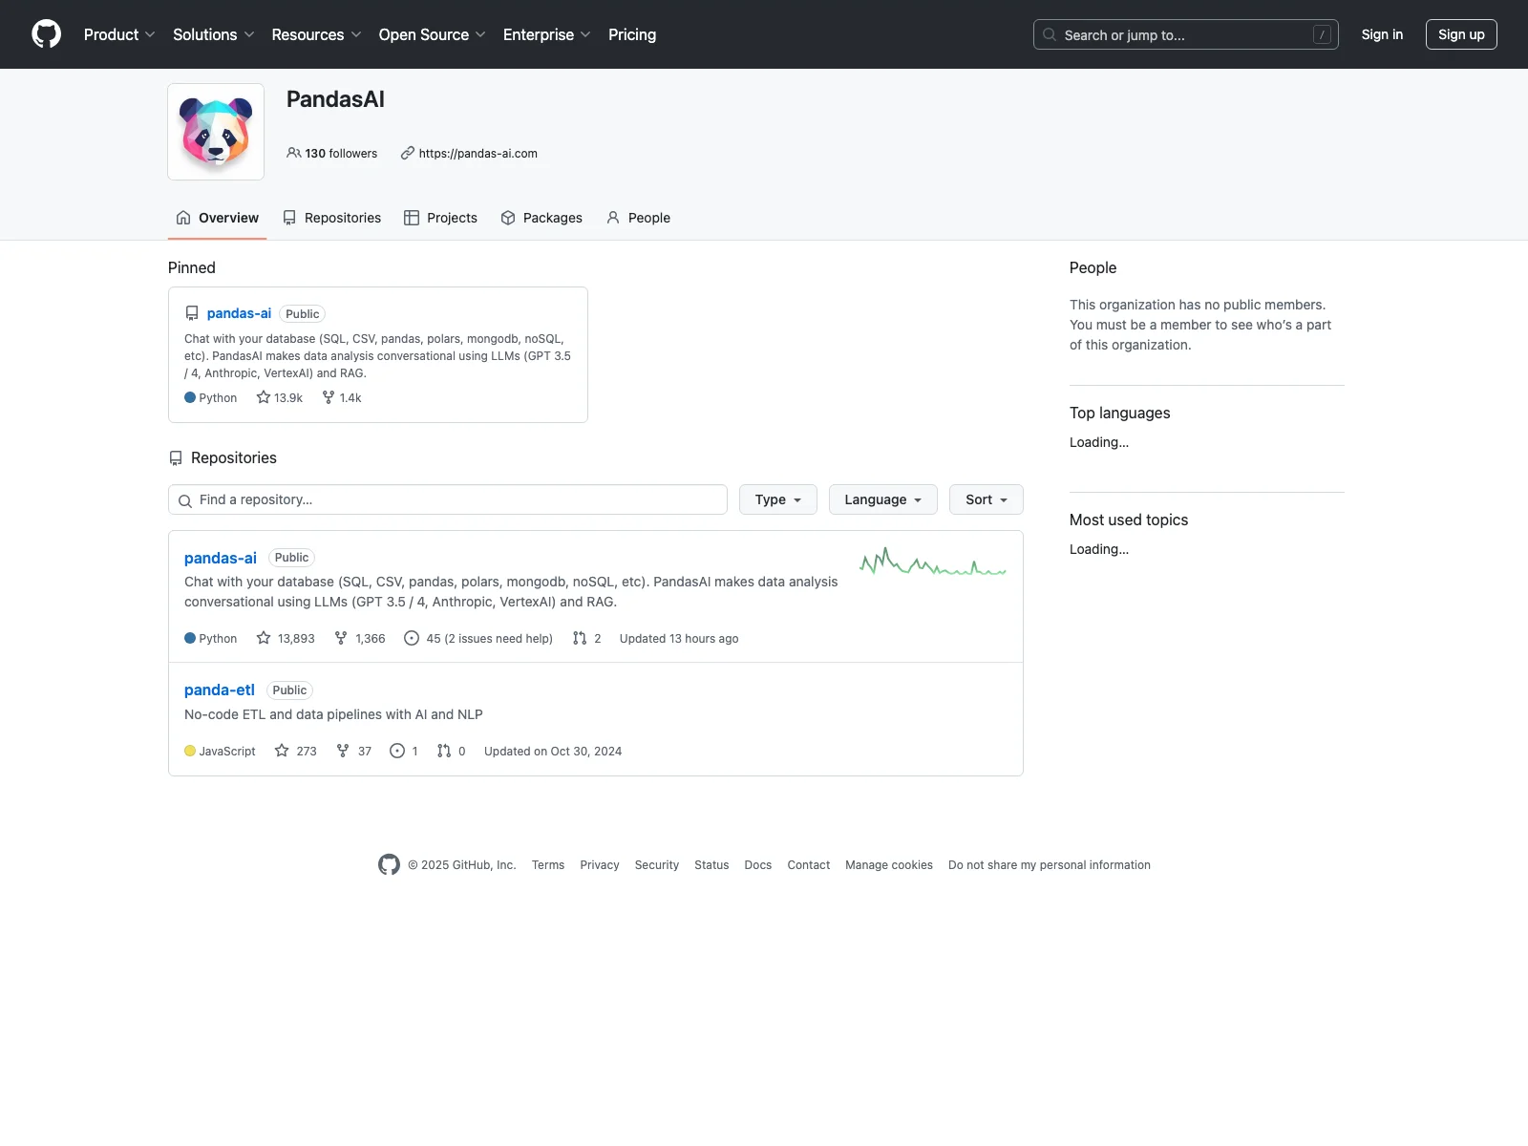
Task: Open forks 1,366 of pandas-ai
Action: click(x=360, y=638)
